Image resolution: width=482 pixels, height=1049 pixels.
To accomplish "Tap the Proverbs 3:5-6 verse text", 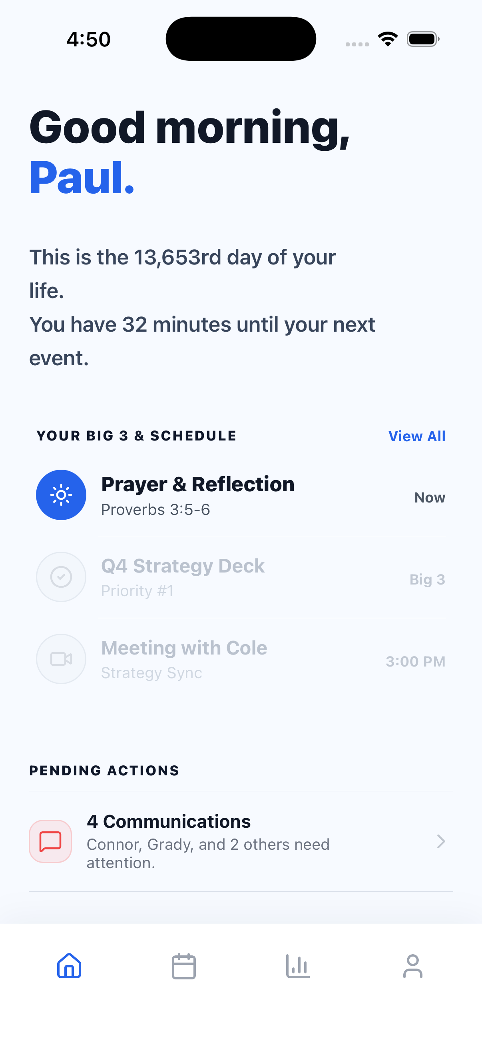I will tap(155, 510).
